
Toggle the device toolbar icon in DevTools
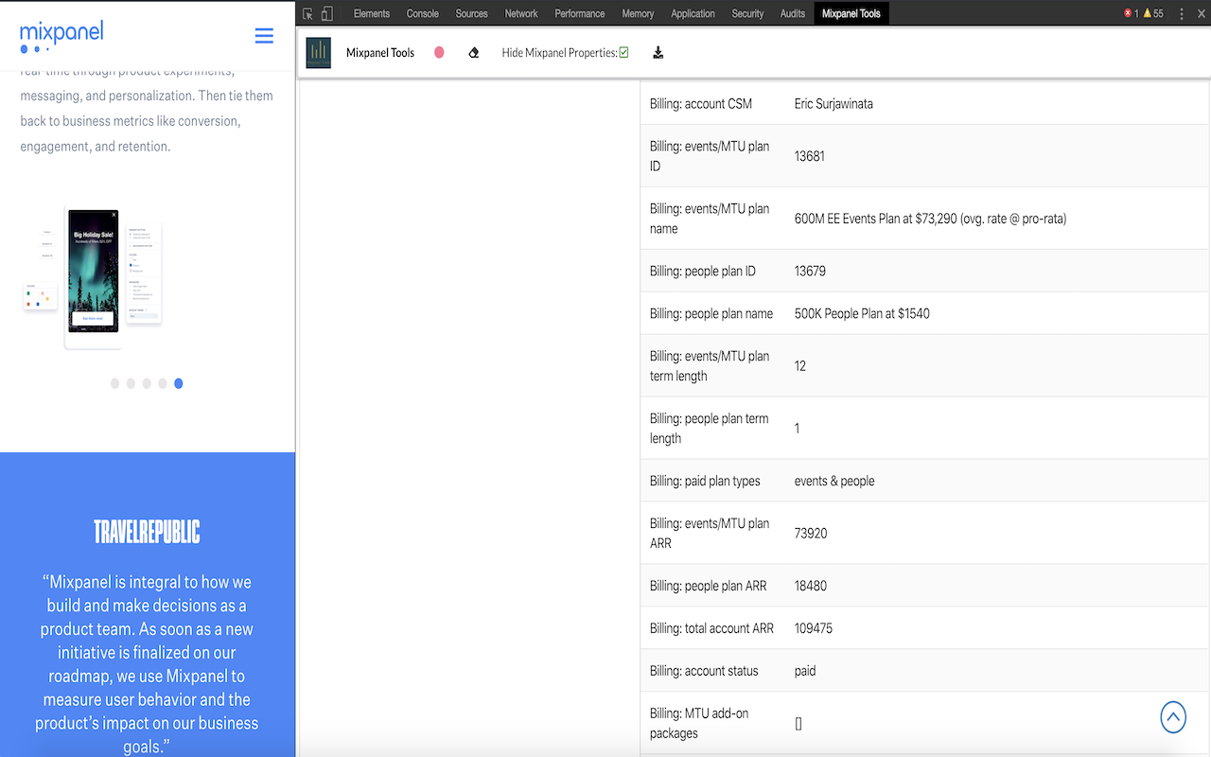pyautogui.click(x=326, y=13)
